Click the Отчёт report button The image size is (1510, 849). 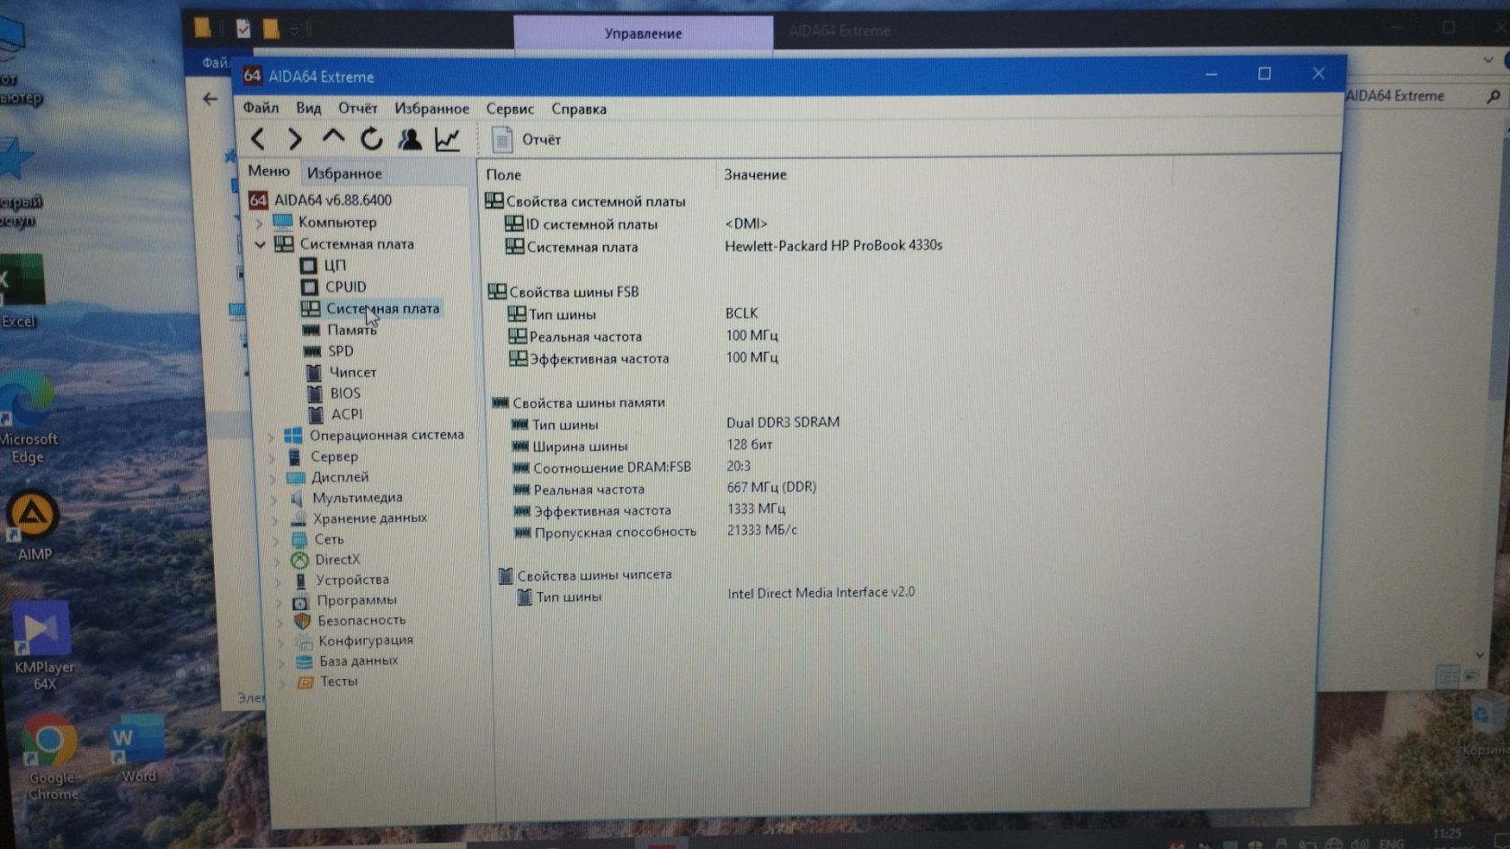click(x=526, y=139)
